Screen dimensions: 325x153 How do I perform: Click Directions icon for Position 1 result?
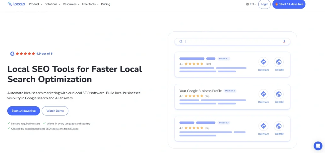click(263, 62)
